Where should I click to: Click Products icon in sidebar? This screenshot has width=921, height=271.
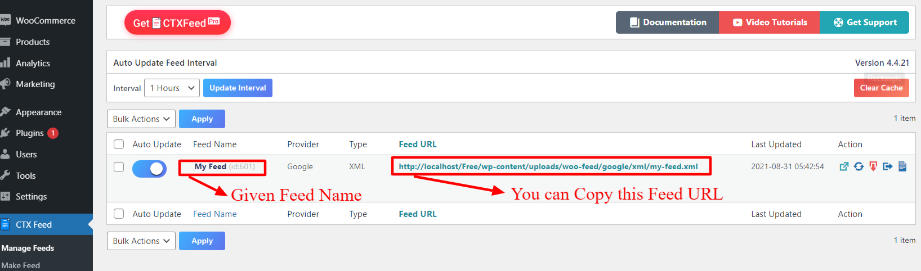tap(5, 42)
